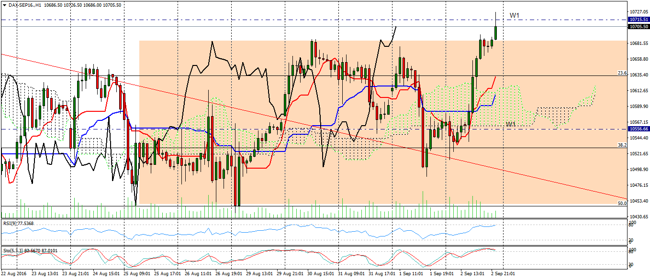Click the 29 Aug 13:01 time label
This screenshot has height=279, width=650.
259,274
